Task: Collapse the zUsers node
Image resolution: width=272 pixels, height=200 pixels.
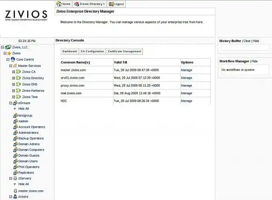Action: coord(11,197)
